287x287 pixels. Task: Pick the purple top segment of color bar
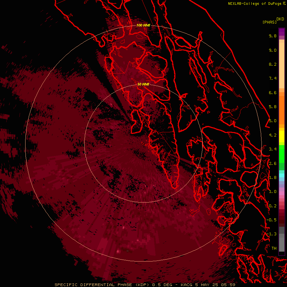282,32
